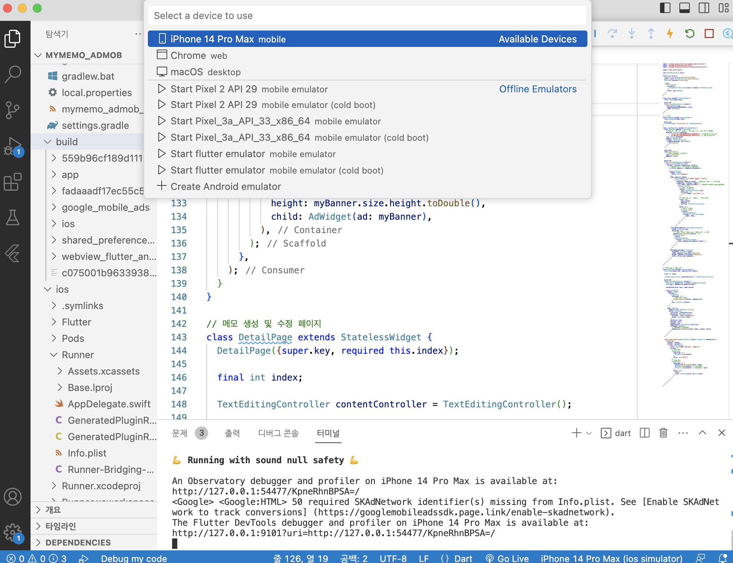Open terminal panel more actions menu
Viewport: 733px width, 563px height.
[683, 433]
